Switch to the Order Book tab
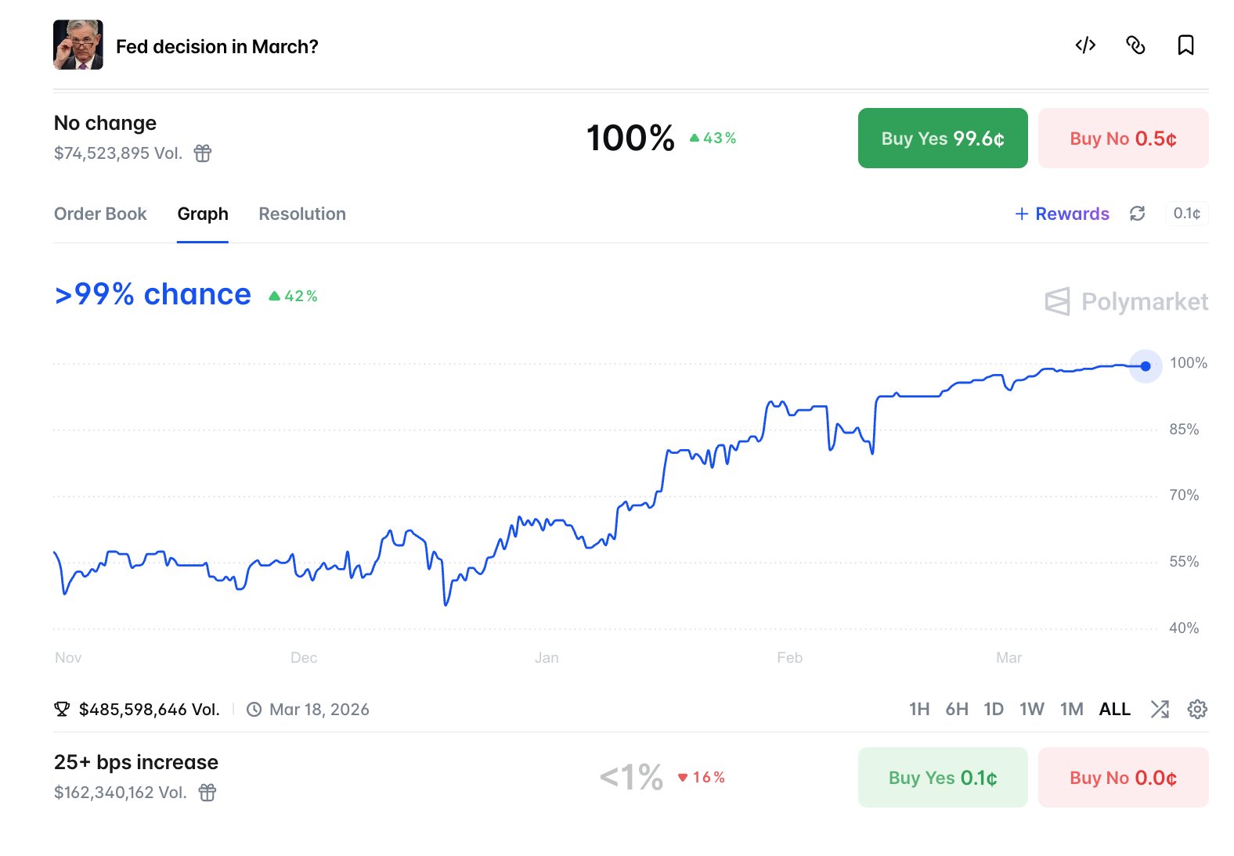The height and width of the screenshot is (856, 1234). (100, 214)
